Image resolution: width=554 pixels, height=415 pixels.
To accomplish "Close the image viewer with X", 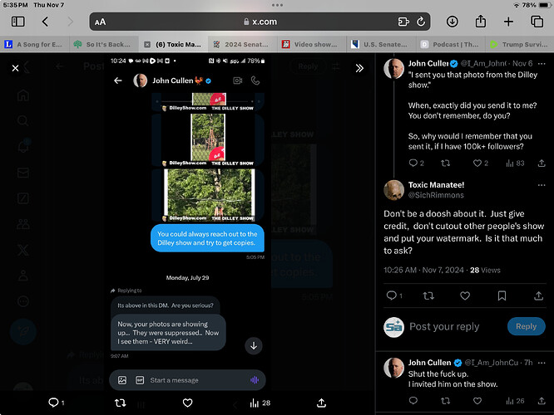I will (15, 68).
